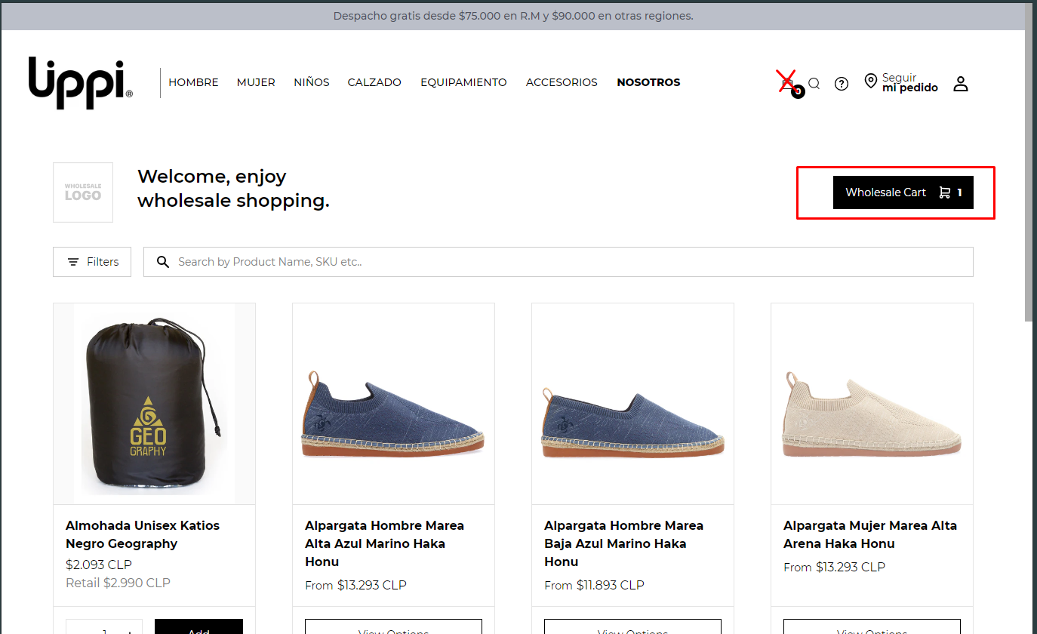The image size is (1037, 634).
Task: Click the page vertical scrollbar
Action: click(1030, 189)
